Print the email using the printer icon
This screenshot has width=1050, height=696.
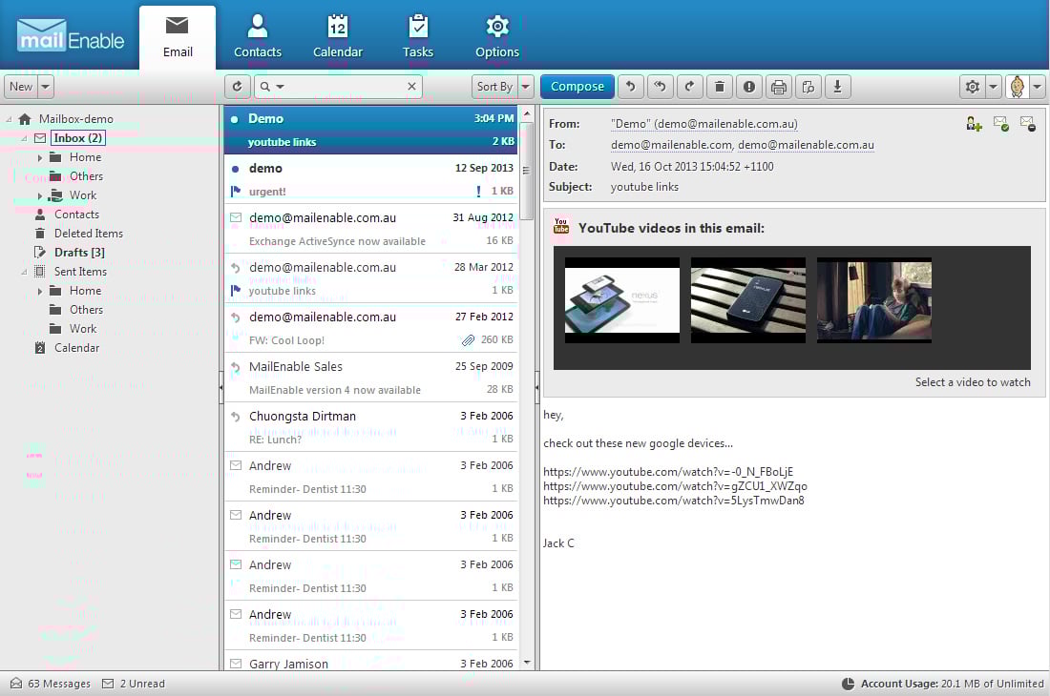click(778, 87)
